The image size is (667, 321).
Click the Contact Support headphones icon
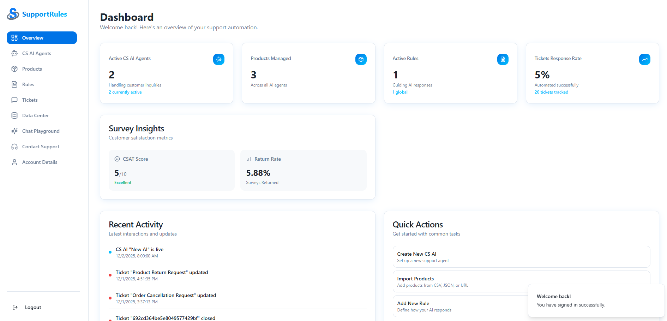[14, 146]
